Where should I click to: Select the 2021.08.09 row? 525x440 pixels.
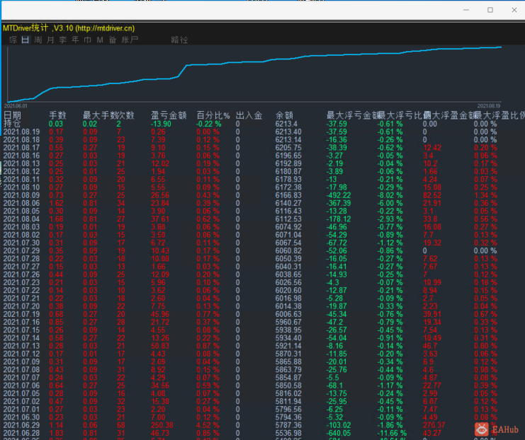coord(262,195)
